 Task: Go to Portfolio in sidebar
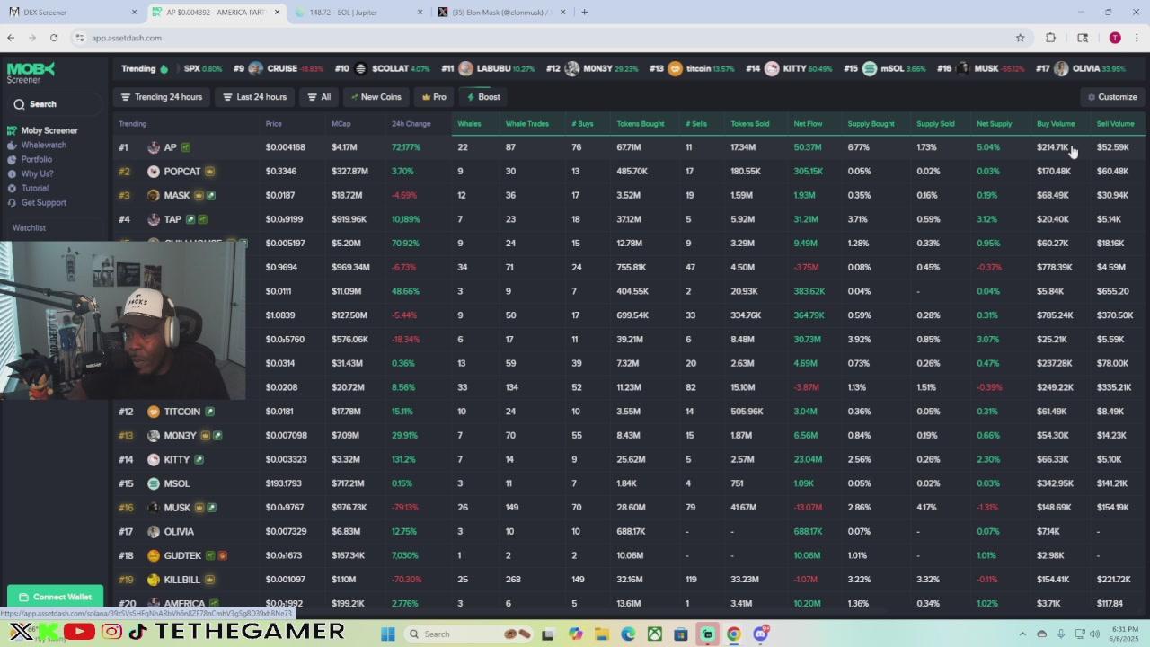tap(31, 159)
